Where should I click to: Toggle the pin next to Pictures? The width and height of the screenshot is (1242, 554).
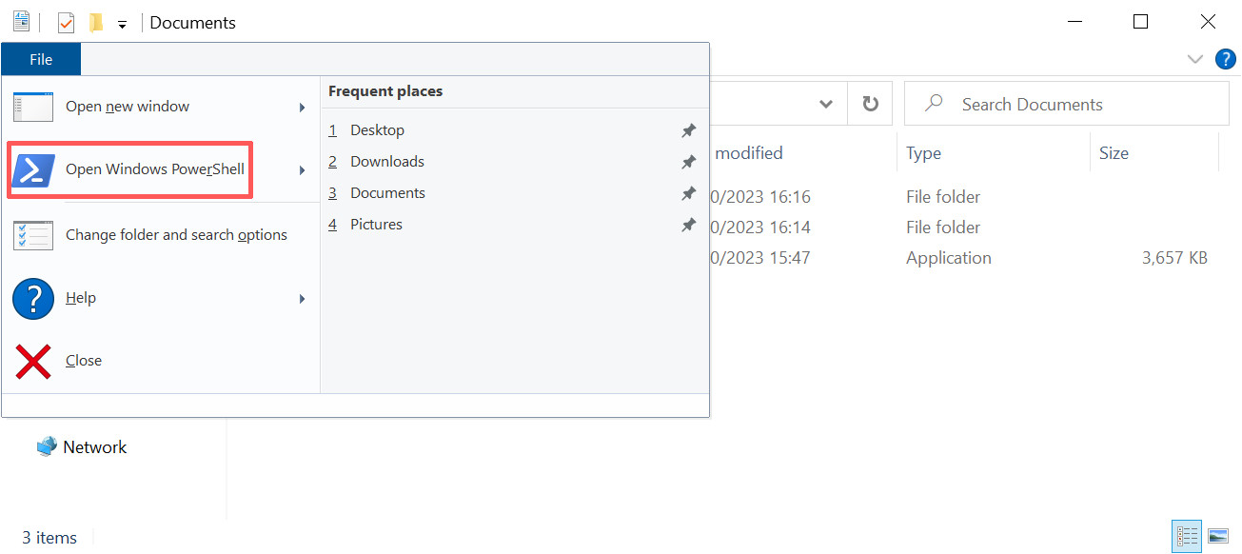688,225
